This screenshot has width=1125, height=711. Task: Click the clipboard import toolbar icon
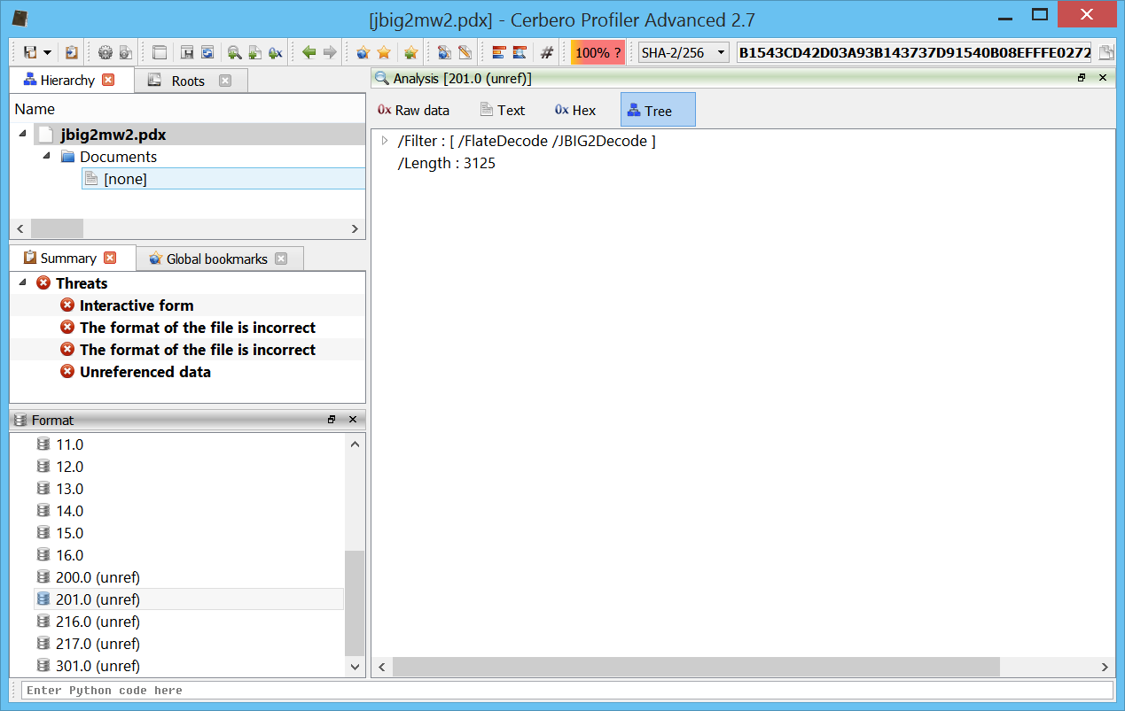coord(72,52)
